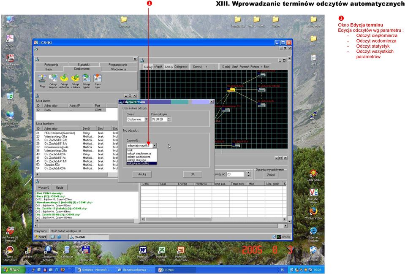Click the Odczyt do bufora icon
The height and width of the screenshot is (274, 405).
[64, 81]
